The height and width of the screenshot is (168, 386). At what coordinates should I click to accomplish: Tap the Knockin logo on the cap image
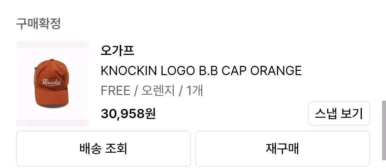pos(52,82)
